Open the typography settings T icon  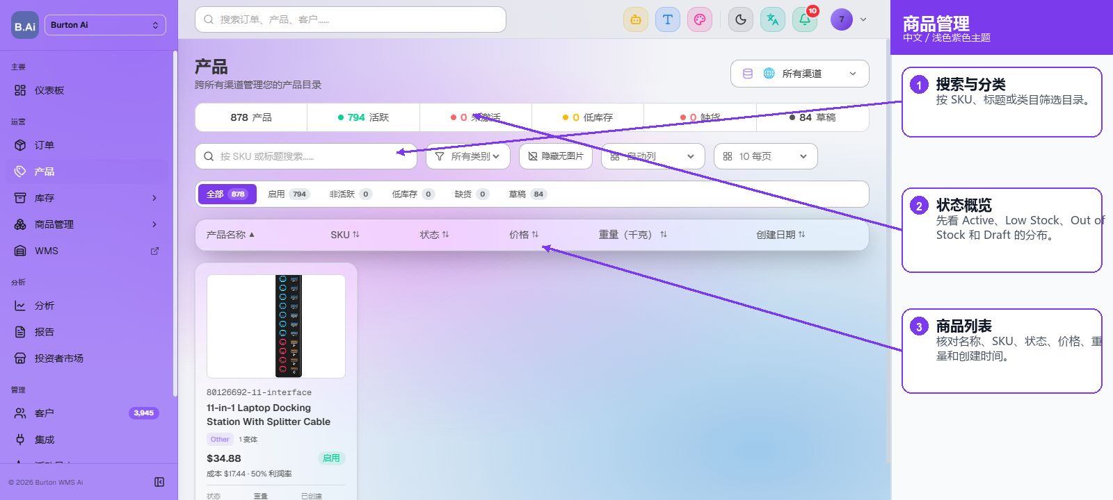(x=668, y=19)
